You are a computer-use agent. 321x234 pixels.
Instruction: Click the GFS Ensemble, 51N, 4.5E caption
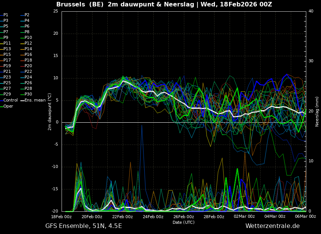83,226
